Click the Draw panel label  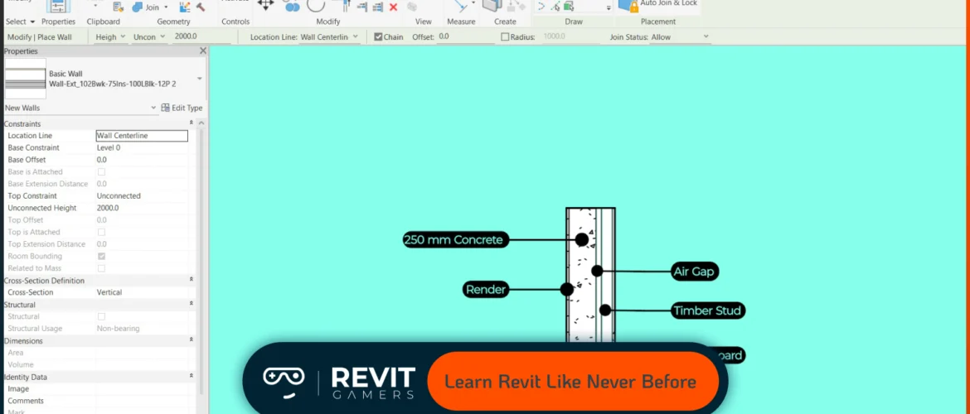pos(574,22)
